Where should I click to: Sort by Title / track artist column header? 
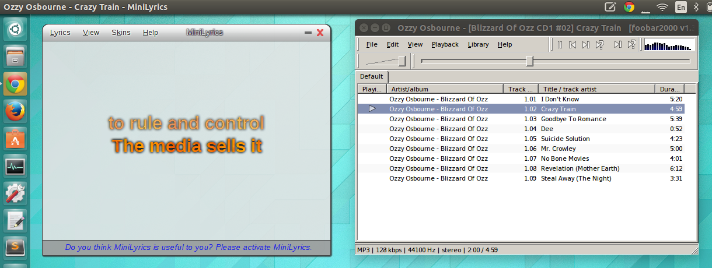click(596, 89)
